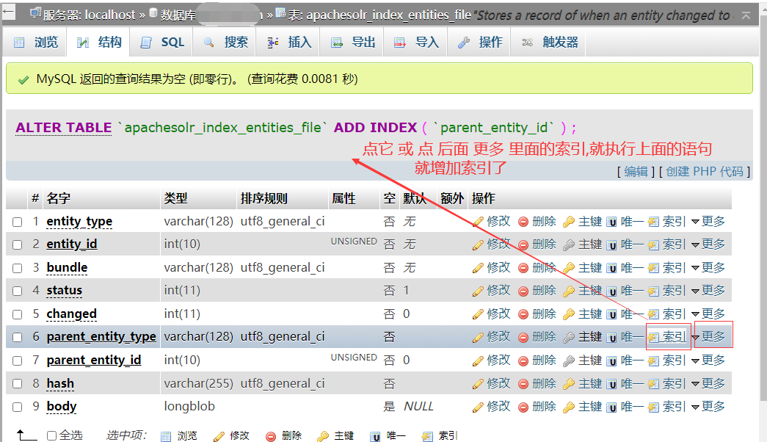Viewport: 767px width, 442px height.
Task: Select the checkbox next to the hash column
Action: 18,384
